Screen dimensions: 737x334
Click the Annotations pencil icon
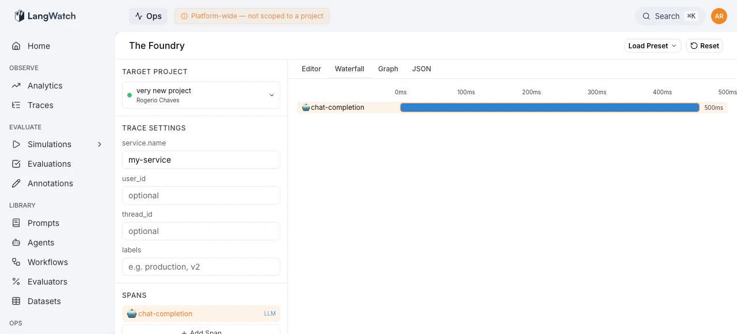[16, 183]
